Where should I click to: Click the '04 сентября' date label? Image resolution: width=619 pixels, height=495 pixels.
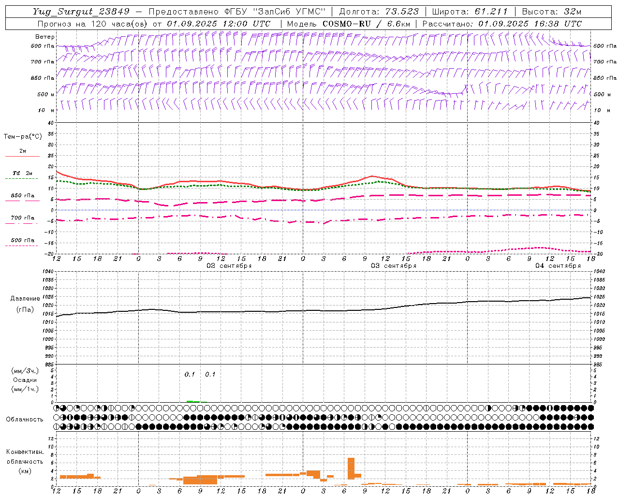[558, 266]
